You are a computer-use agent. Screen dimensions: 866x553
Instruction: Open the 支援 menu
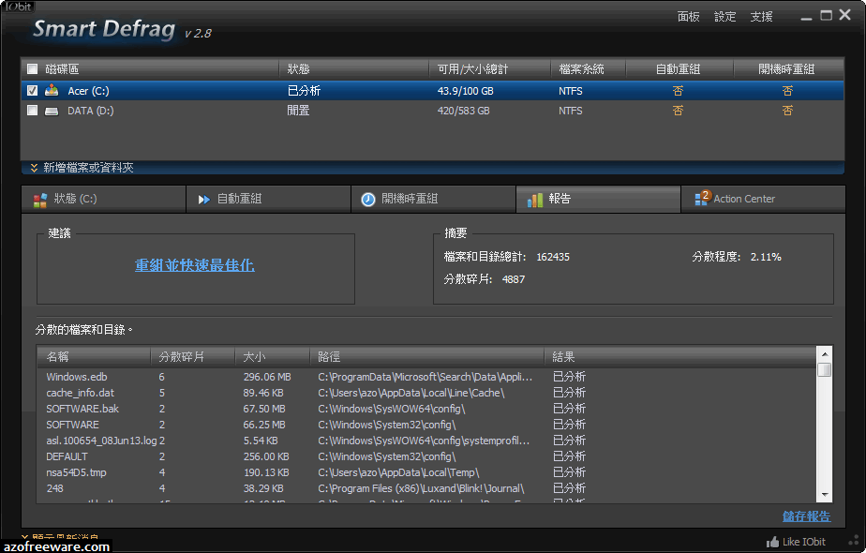[x=761, y=17]
